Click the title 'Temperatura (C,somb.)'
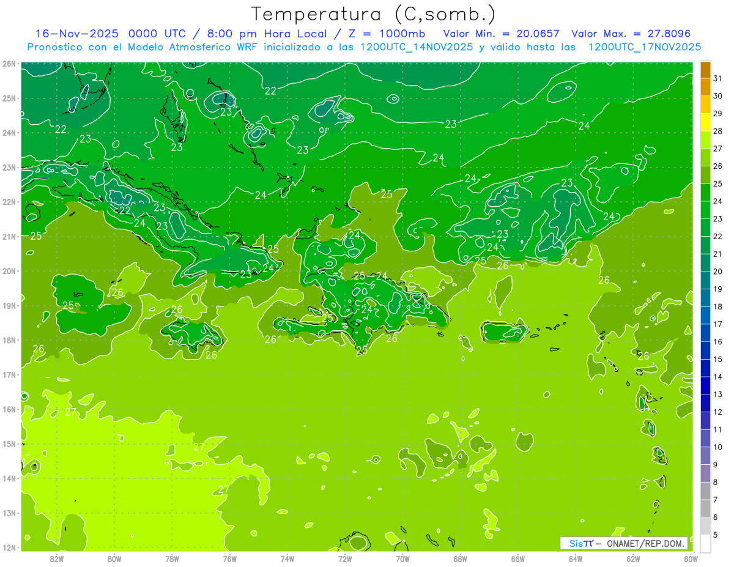The width and height of the screenshot is (734, 567). tap(374, 14)
